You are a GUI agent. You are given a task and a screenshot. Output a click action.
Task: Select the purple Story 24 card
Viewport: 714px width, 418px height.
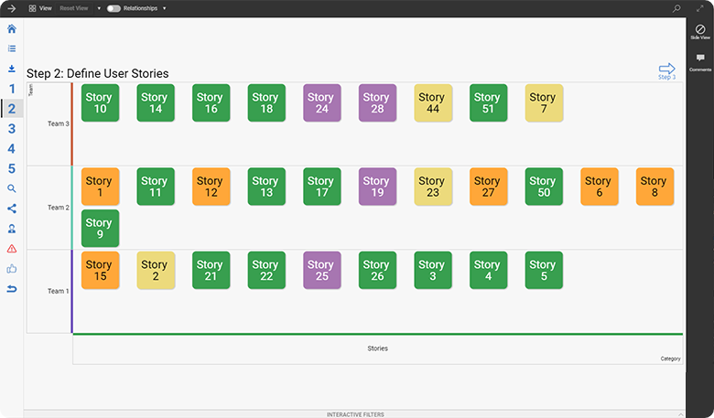(x=320, y=103)
